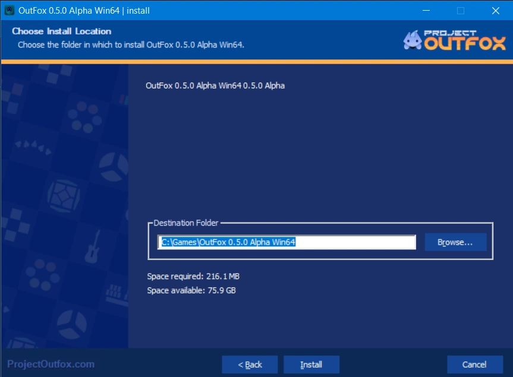Click the disabled maximize window button

click(461, 11)
